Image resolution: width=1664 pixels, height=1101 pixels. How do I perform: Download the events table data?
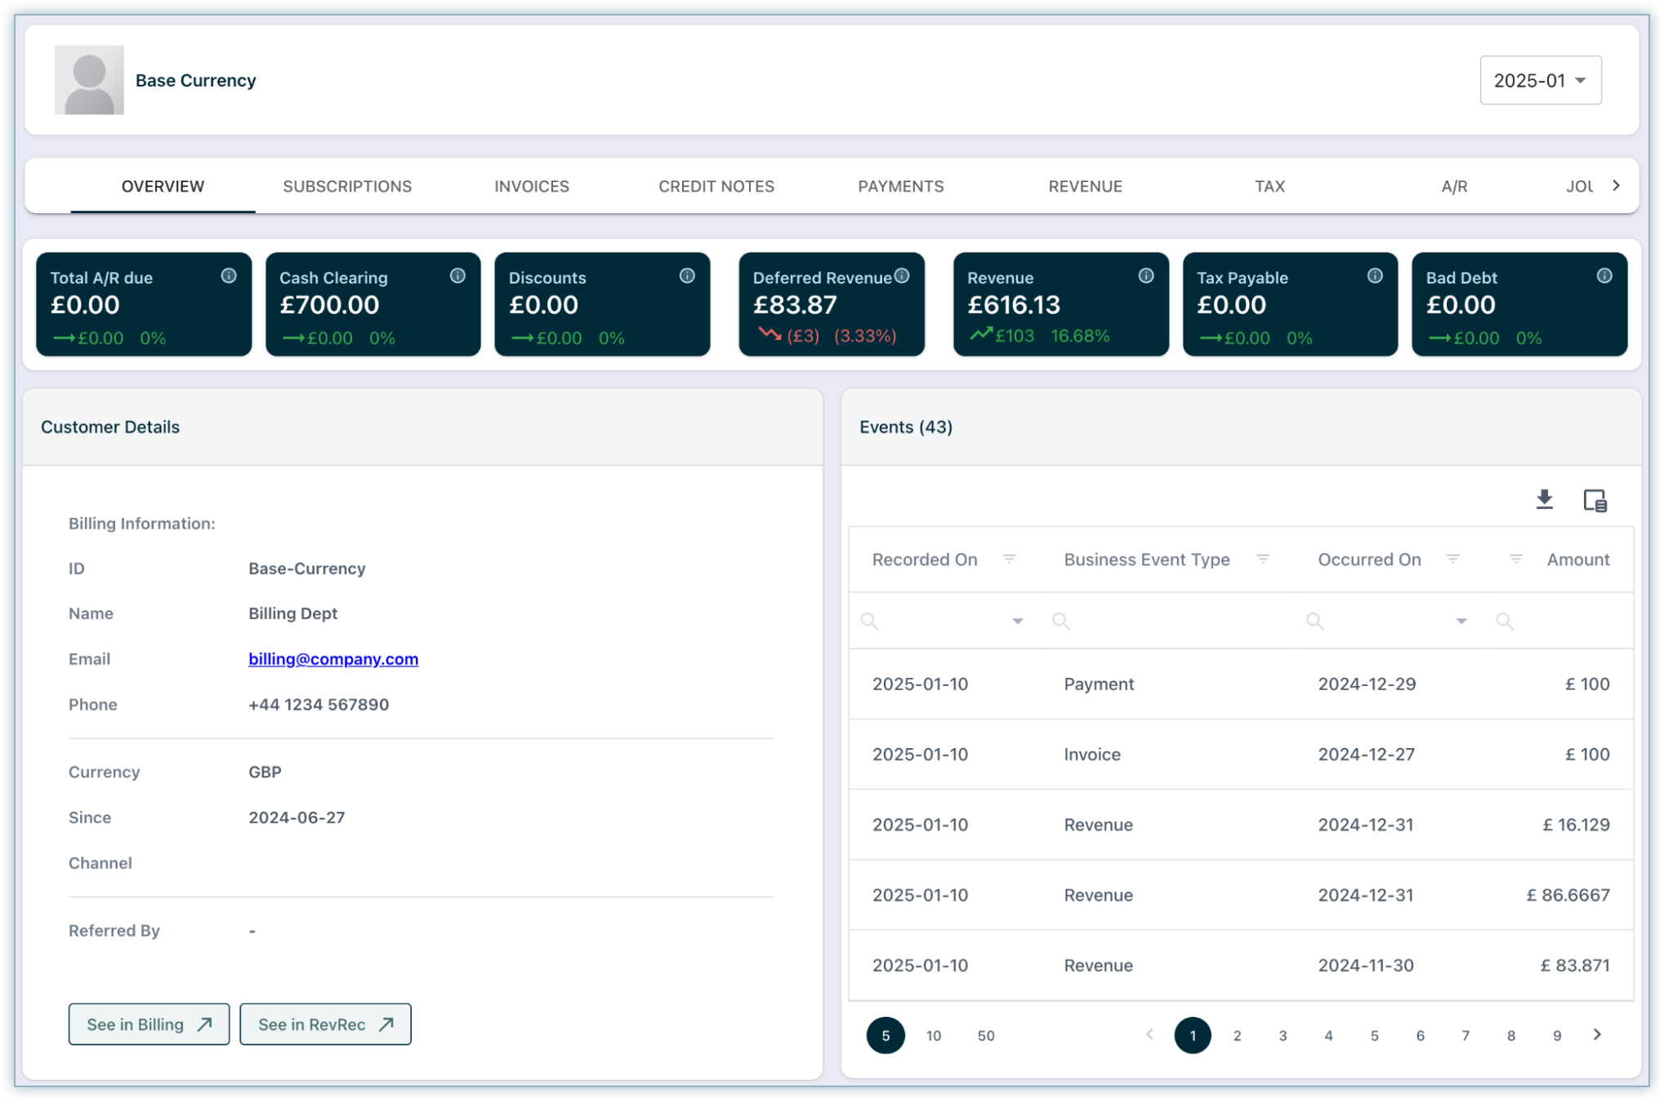click(1544, 499)
